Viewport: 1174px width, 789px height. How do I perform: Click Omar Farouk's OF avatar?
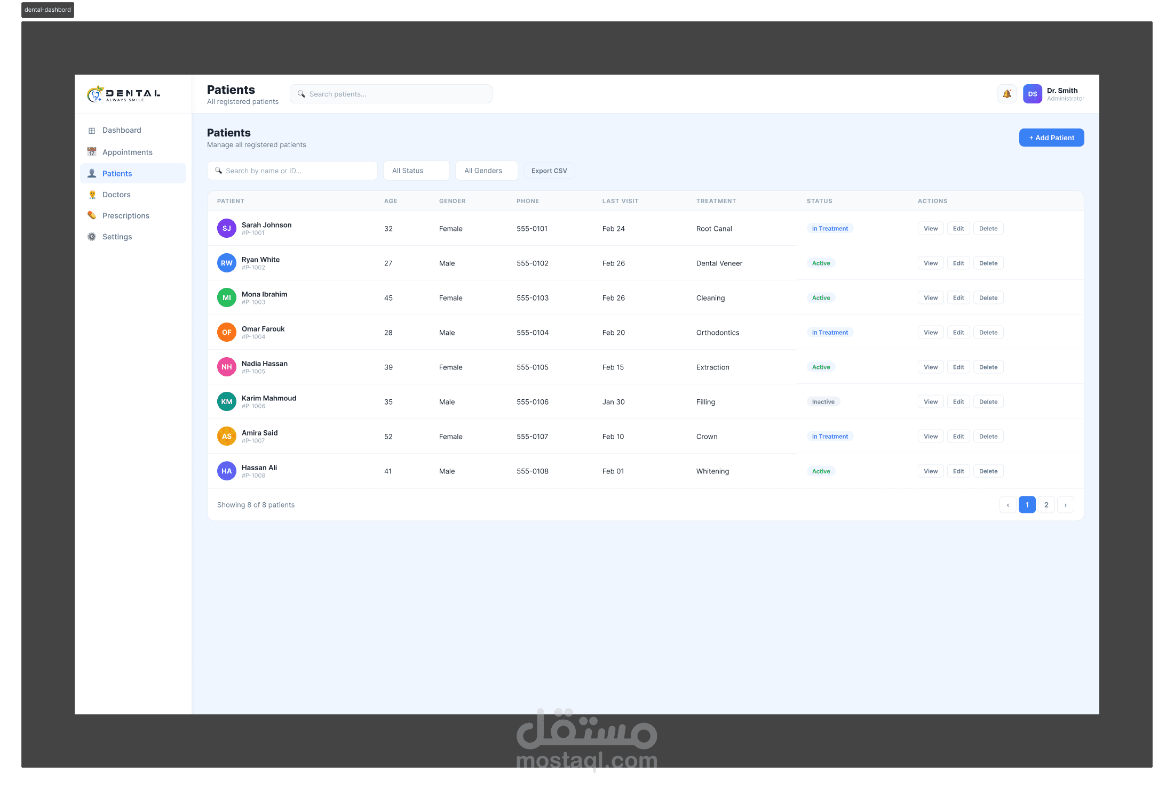click(x=226, y=332)
